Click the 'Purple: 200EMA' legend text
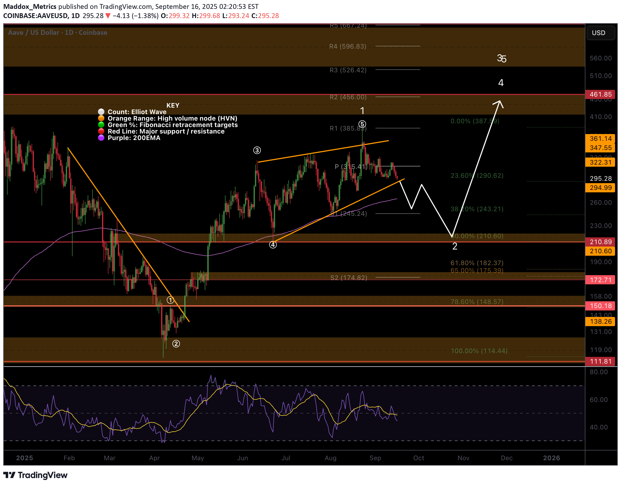The width and height of the screenshot is (621, 485). tap(134, 138)
